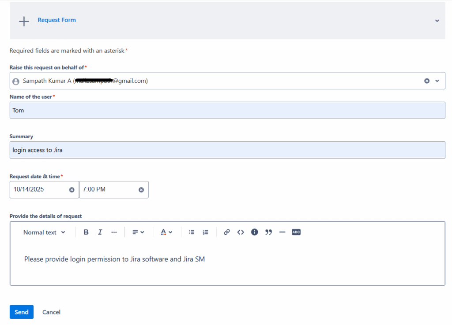Screen dimensions: 452x325
Task: Toggle italic formatting in the editor
Action: pyautogui.click(x=100, y=232)
